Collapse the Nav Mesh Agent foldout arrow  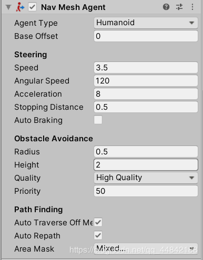8,7
